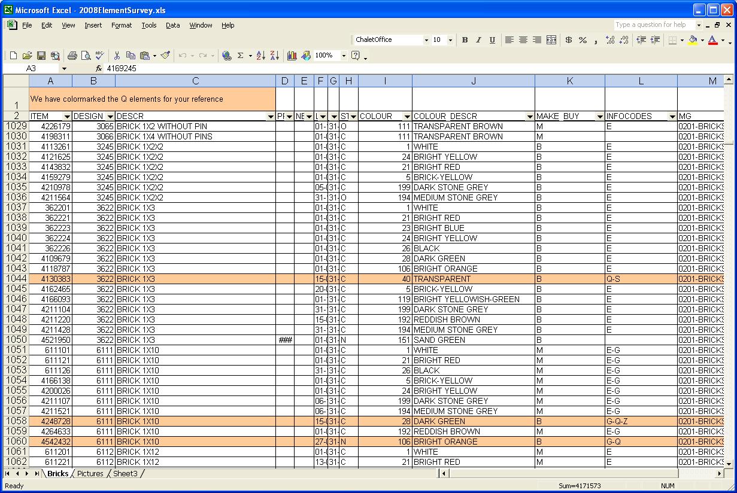Toggle underline formatting

click(492, 40)
